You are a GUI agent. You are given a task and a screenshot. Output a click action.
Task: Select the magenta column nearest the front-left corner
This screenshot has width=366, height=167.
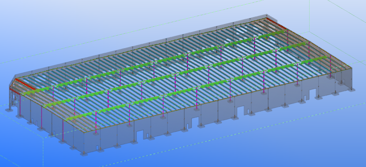click(x=63, y=129)
